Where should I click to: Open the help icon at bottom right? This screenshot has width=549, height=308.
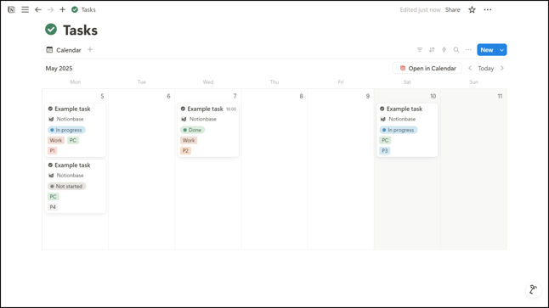[533, 289]
